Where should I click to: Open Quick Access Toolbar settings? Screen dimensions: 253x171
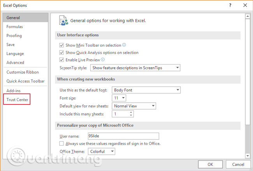[25, 81]
